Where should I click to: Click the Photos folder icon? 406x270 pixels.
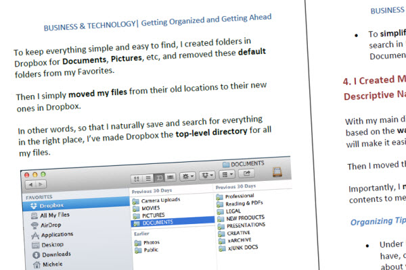[x=138, y=243]
